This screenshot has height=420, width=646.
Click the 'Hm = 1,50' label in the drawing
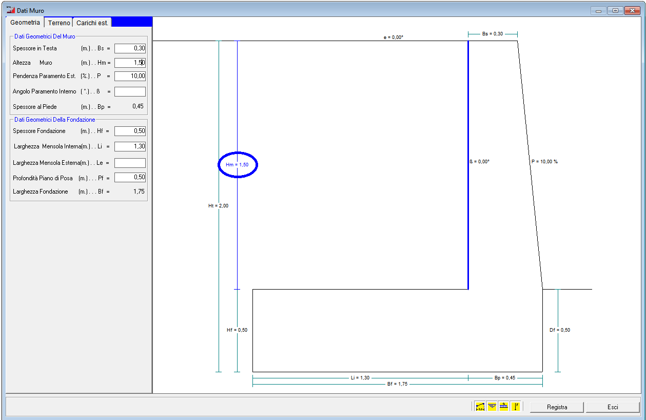pos(237,165)
